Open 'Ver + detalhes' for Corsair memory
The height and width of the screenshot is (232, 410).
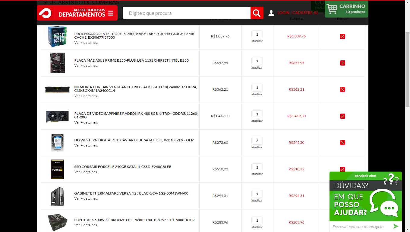86,96
